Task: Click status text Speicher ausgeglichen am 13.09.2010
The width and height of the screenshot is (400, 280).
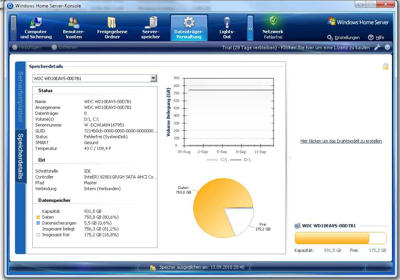Action: [x=202, y=267]
